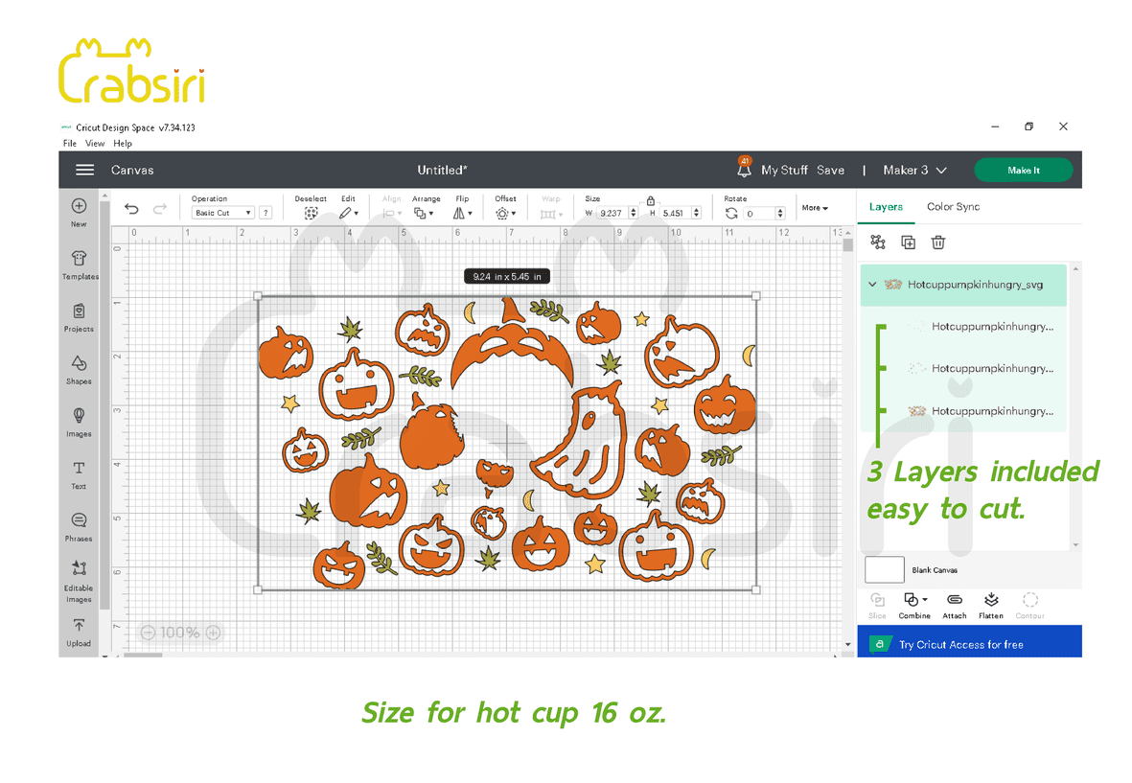Click the Blank Canvas color swatch
The width and height of the screenshot is (1132, 783).
point(884,570)
